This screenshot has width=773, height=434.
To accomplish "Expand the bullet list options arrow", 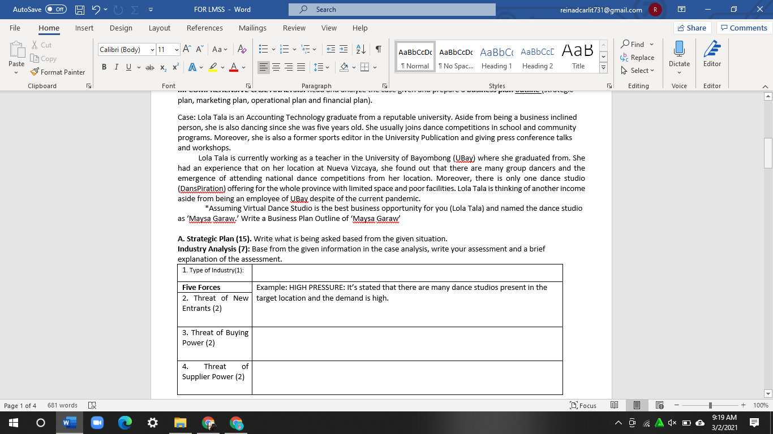I will click(x=274, y=49).
